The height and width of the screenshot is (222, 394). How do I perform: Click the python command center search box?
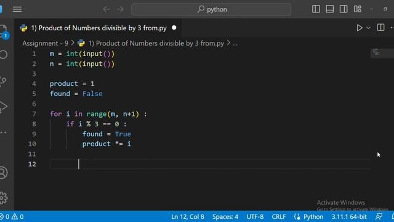click(211, 9)
